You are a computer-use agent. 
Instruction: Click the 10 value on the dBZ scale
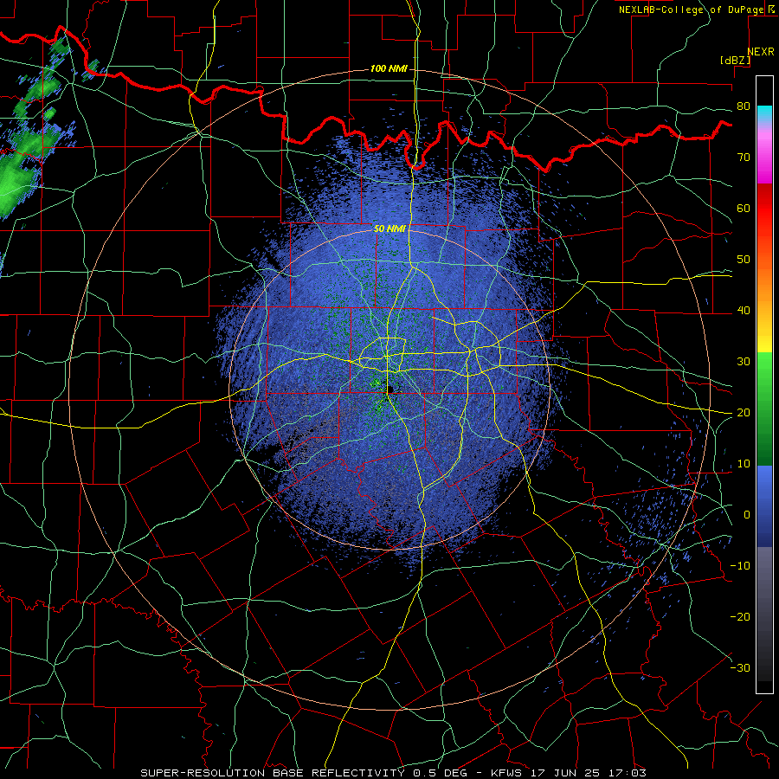[x=744, y=464]
